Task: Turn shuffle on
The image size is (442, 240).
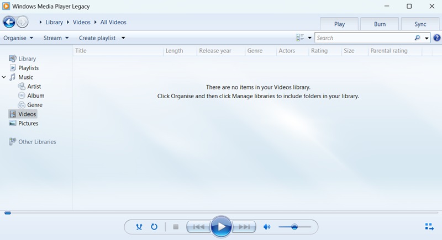Action: coord(139,227)
